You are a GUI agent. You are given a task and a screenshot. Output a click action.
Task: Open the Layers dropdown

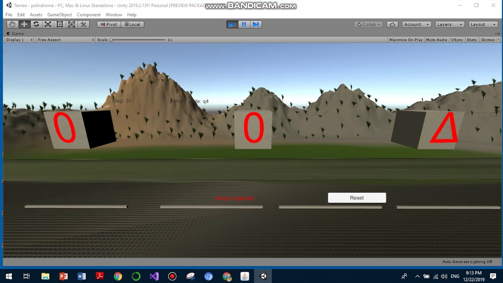click(450, 24)
